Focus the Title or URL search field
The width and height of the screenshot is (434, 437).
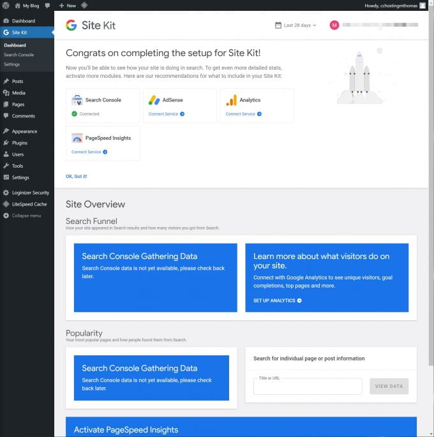pyautogui.click(x=308, y=387)
